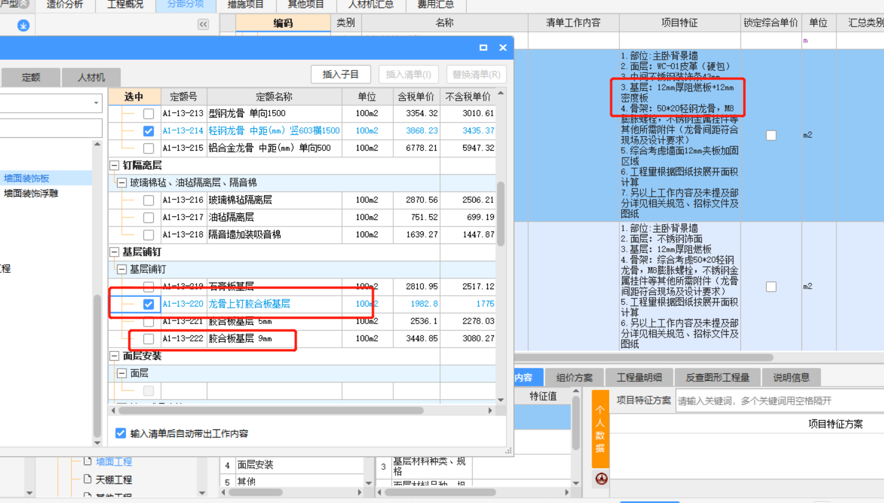Uncheck the A1-13-214 轻钢龙骨 row
This screenshot has width=884, height=503.
point(148,131)
